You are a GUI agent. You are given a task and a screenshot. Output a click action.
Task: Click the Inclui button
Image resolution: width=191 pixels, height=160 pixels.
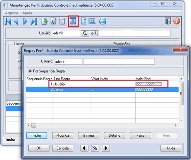[x=37, y=136]
